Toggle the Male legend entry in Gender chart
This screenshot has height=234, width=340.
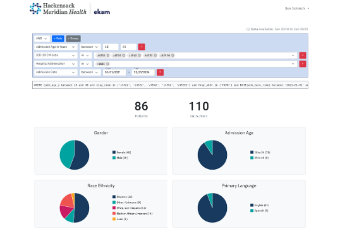tap(120, 158)
